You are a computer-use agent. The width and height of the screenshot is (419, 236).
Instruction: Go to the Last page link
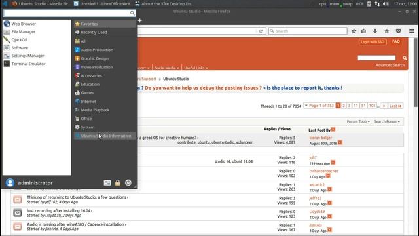pyautogui.click(x=395, y=106)
